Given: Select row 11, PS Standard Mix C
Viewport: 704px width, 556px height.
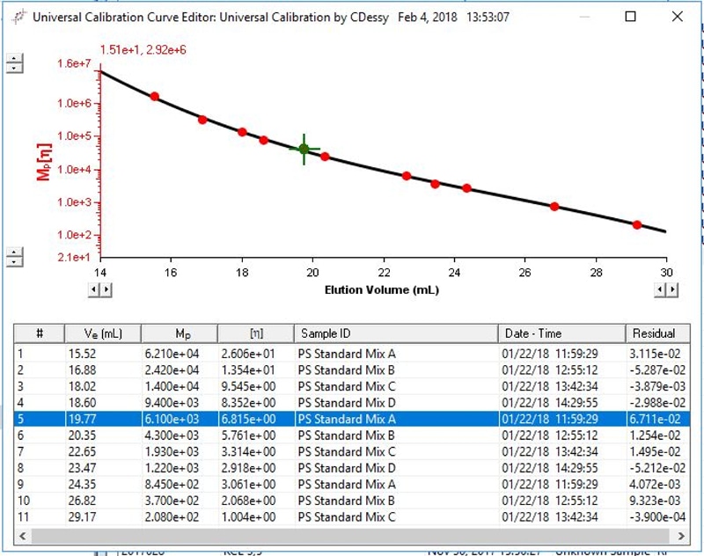Looking at the screenshot, I should point(352,516).
